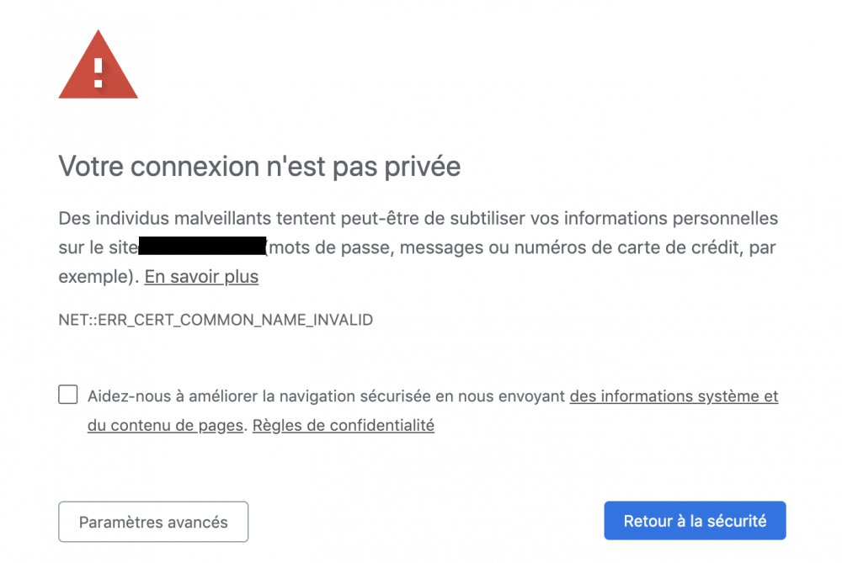Click the white exclamation mark inside the triangle
The image size is (842, 563).
coord(99,73)
